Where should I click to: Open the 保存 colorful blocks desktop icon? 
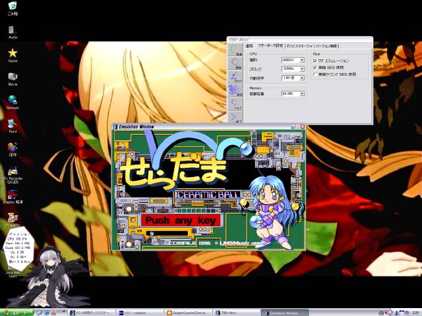coord(13,149)
